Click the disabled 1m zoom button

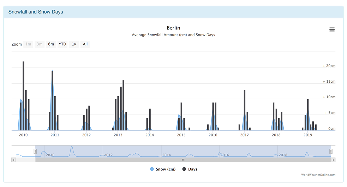click(x=28, y=44)
